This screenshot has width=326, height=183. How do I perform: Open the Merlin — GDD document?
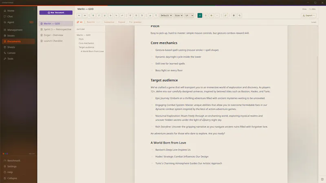click(56, 24)
